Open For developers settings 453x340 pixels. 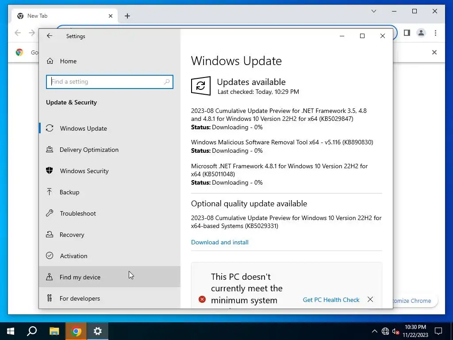(x=110, y=298)
